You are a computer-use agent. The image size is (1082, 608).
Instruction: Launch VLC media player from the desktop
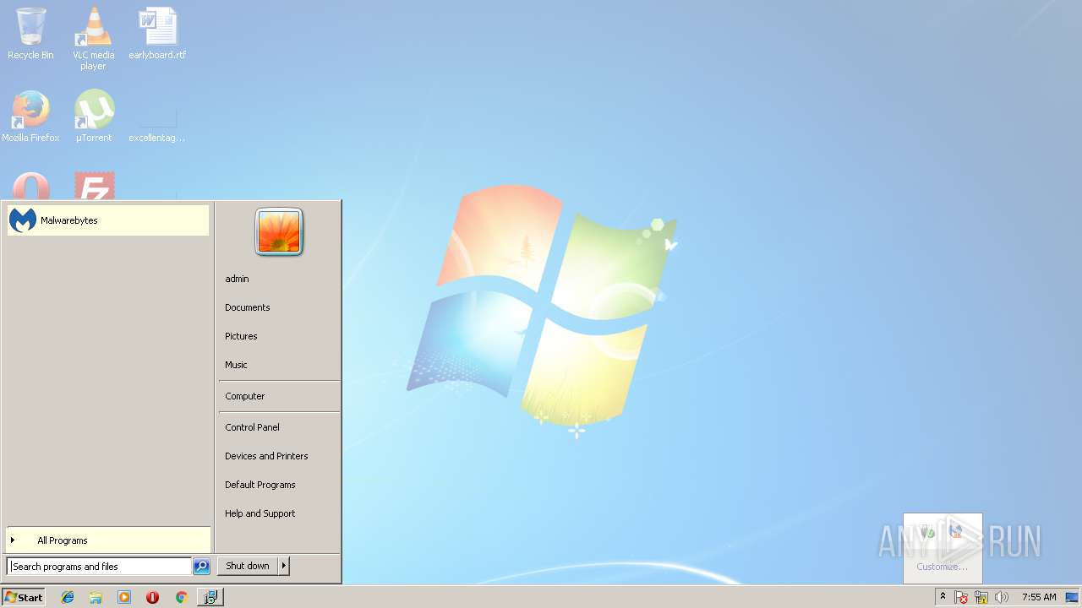(93, 38)
